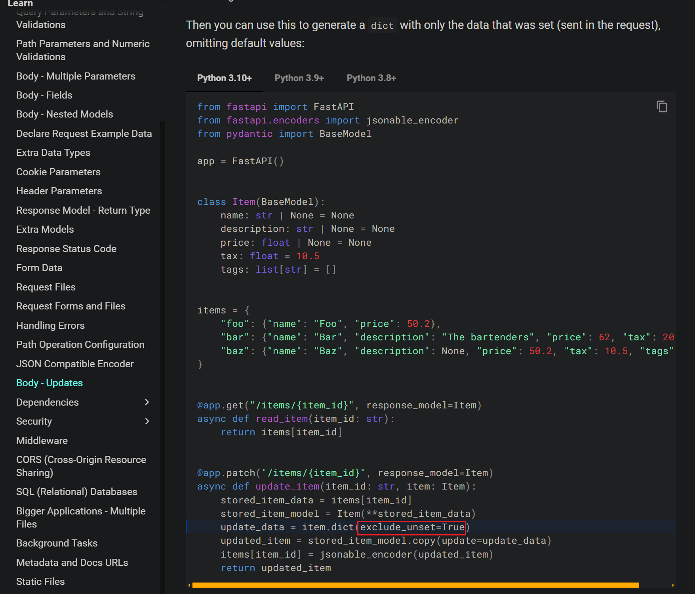Screen dimensions: 695x594
Task: Expand the Dependencies section
Action: [x=147, y=402]
